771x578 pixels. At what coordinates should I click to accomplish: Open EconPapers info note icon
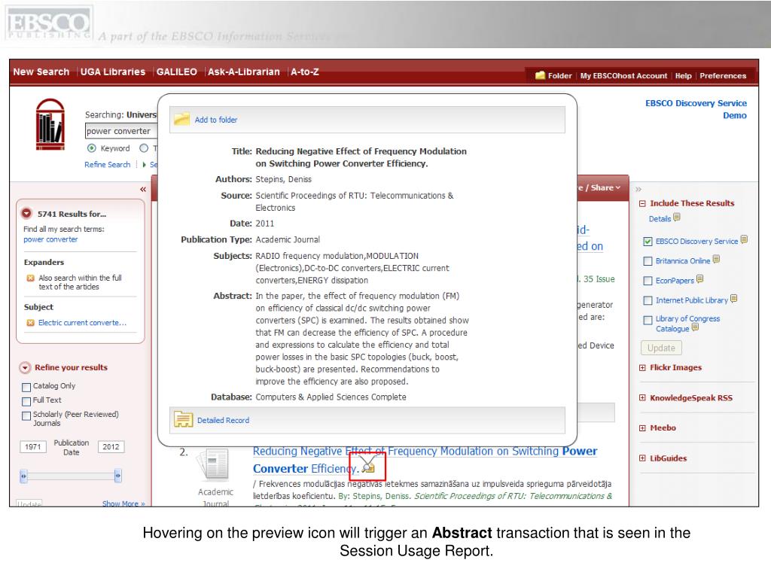click(699, 278)
